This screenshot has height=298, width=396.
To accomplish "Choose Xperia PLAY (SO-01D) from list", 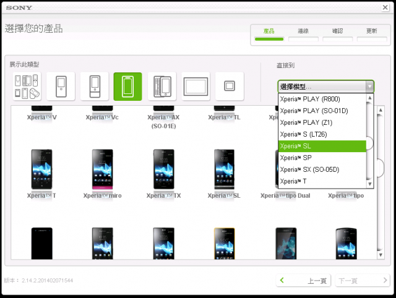I will coord(322,111).
